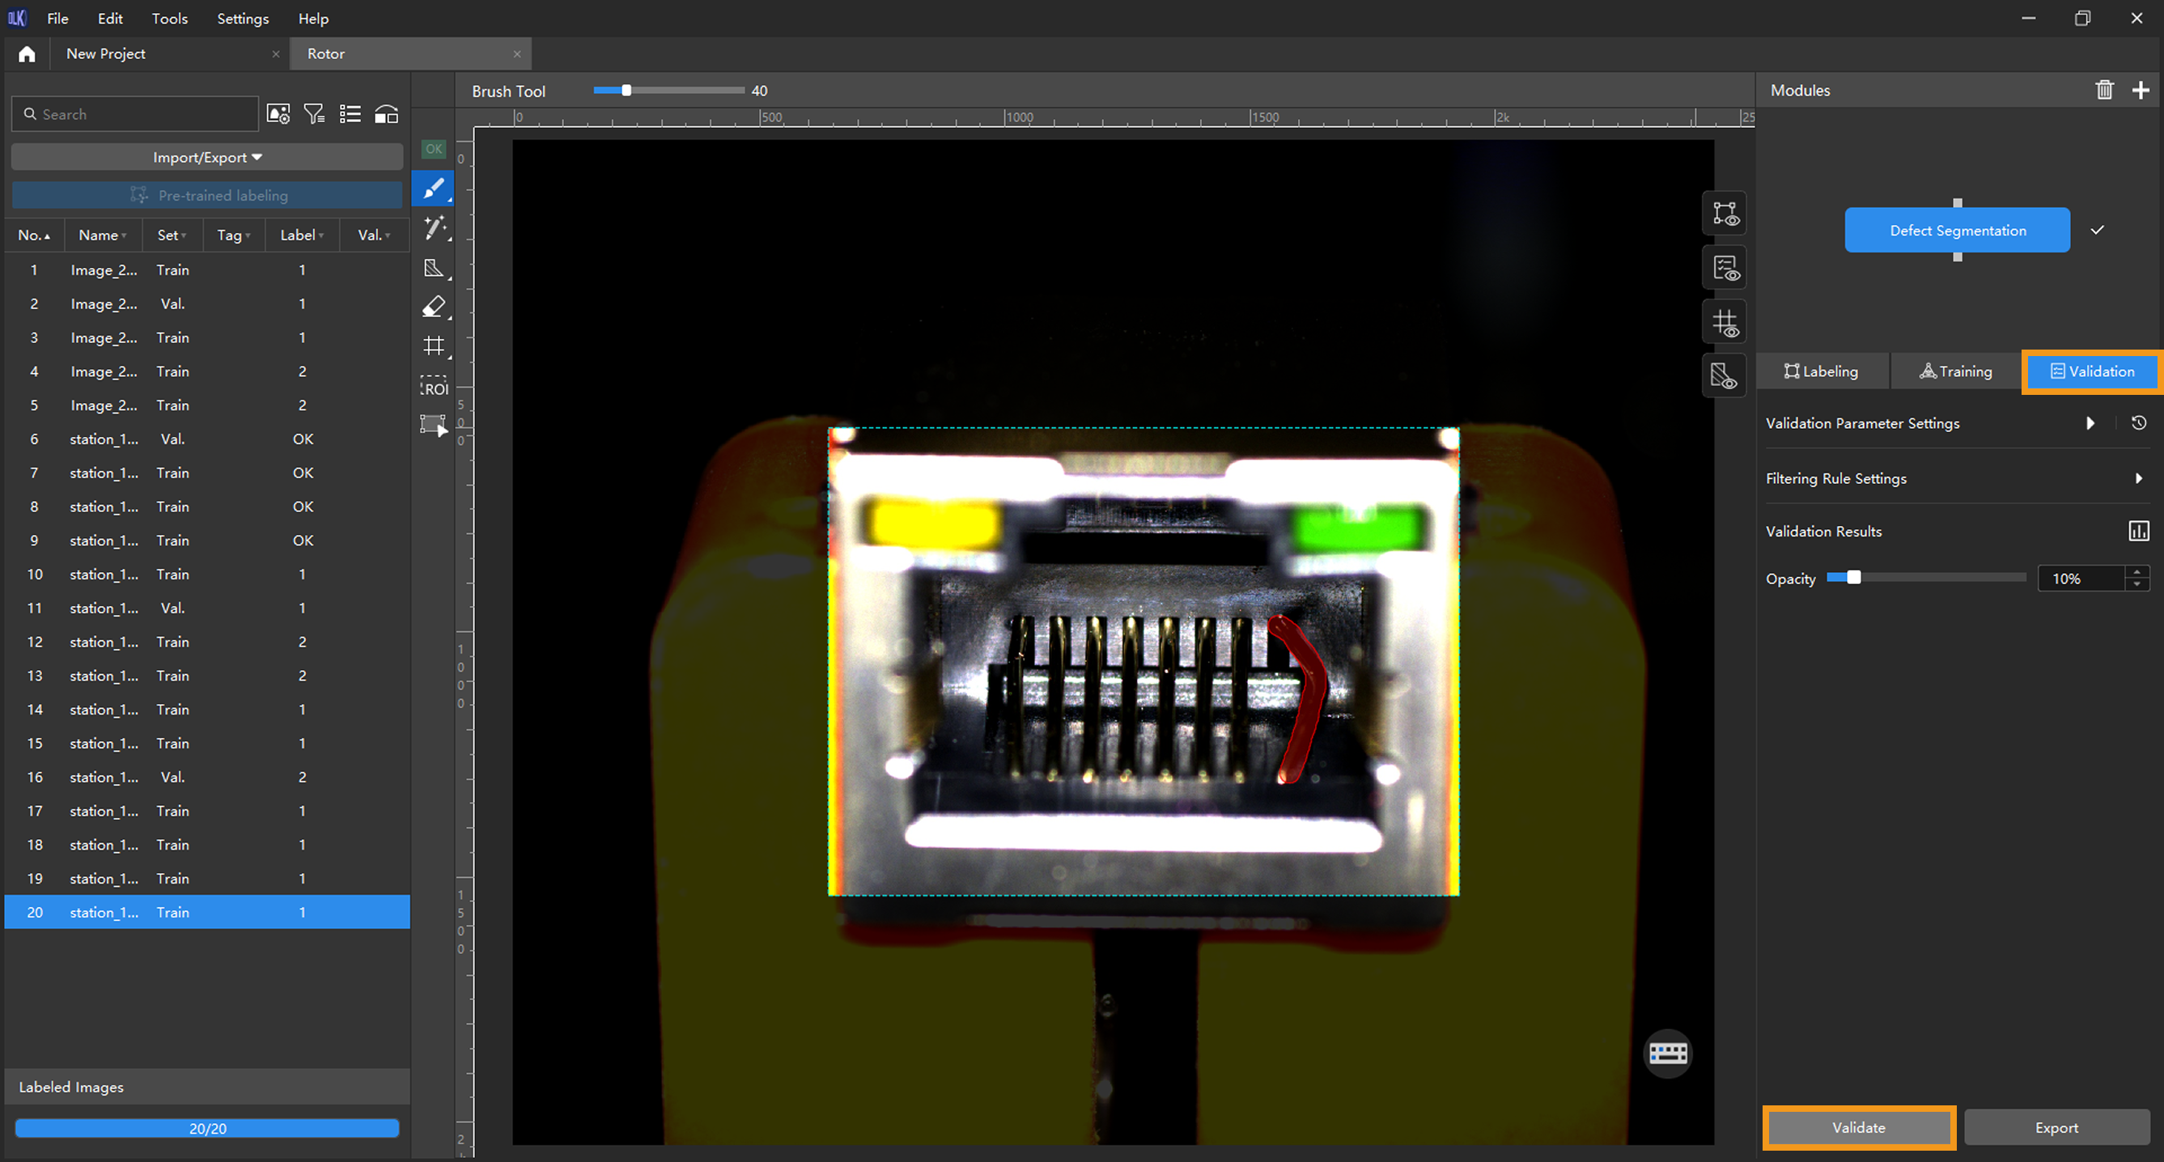Switch to the New Project tab
Image resolution: width=2164 pixels, height=1162 pixels.
click(x=169, y=53)
